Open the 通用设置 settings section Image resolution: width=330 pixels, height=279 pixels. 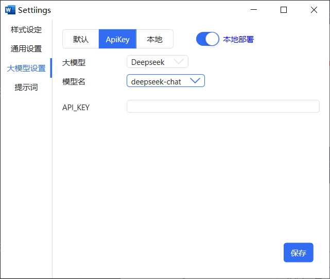(26, 48)
